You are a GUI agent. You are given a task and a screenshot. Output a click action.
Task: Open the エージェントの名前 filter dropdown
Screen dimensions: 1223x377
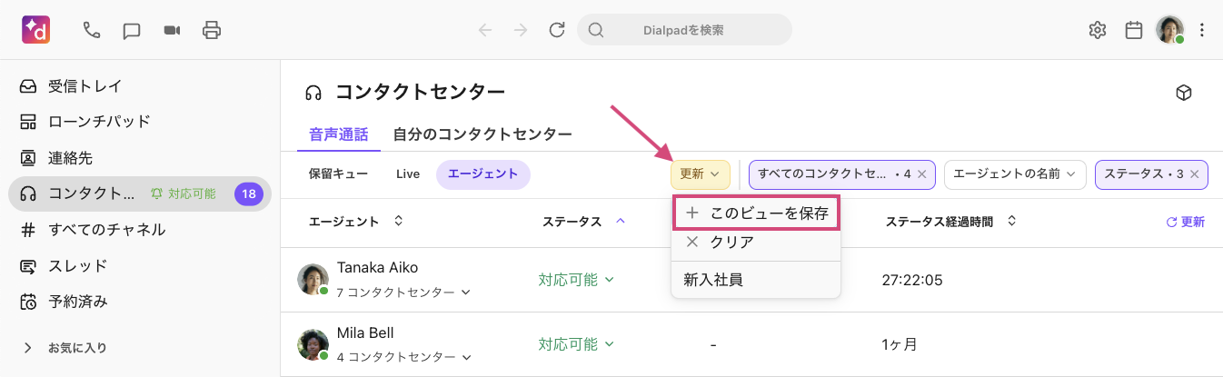point(1014,174)
